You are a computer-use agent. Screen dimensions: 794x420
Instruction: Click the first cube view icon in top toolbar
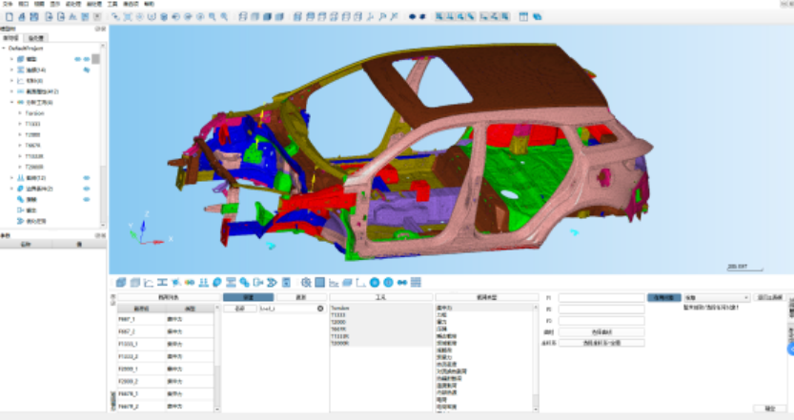242,17
